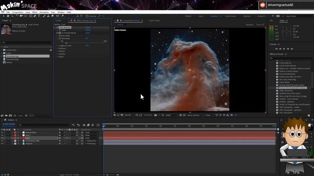Select the Unified Camera tool
The image size is (314, 176).
pos(21,16)
